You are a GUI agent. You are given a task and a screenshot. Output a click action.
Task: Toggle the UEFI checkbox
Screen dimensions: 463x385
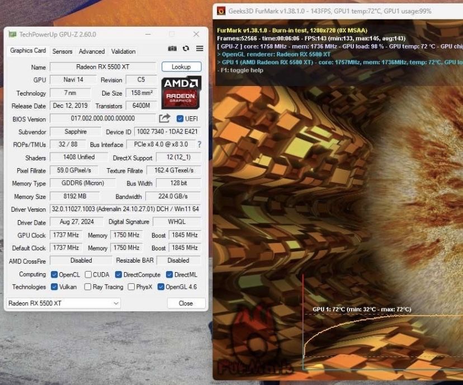pyautogui.click(x=180, y=118)
